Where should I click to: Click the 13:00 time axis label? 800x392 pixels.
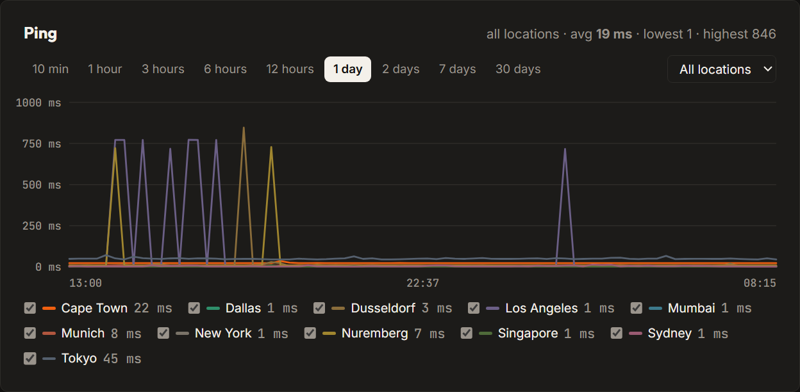[86, 282]
